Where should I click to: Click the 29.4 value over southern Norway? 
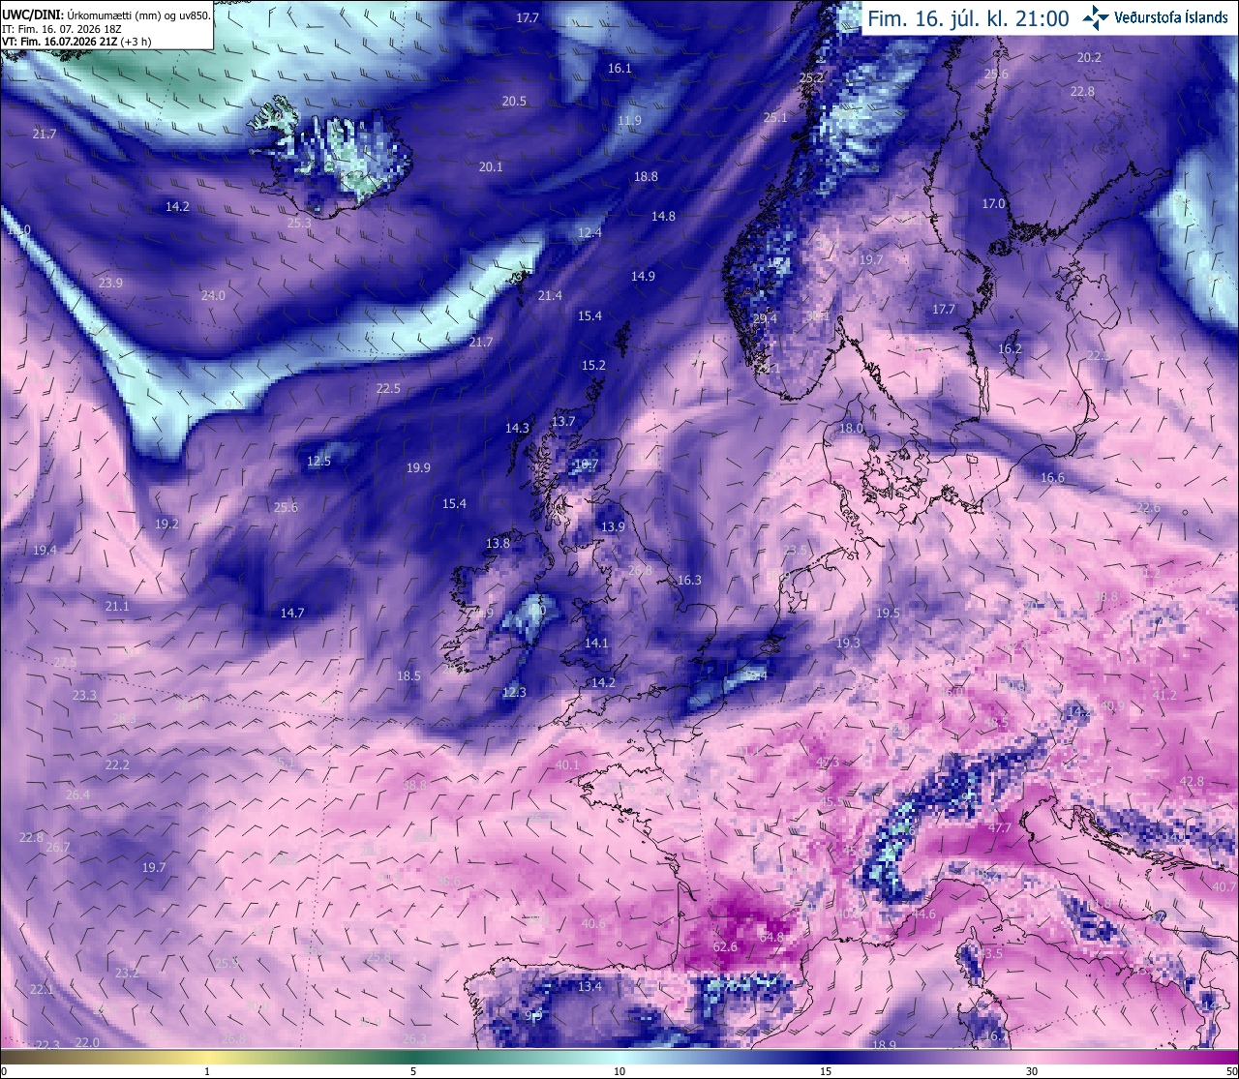point(765,318)
